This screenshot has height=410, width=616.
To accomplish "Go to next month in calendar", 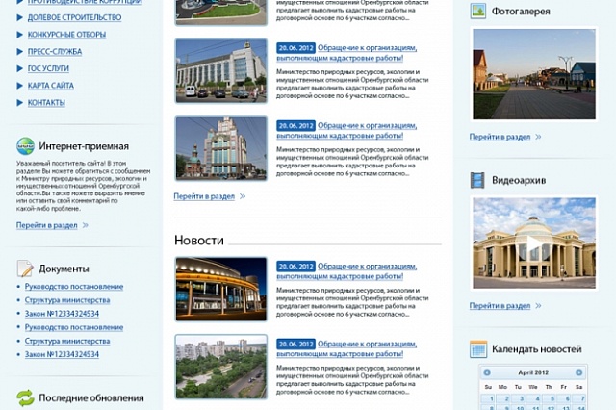I will 579,372.
